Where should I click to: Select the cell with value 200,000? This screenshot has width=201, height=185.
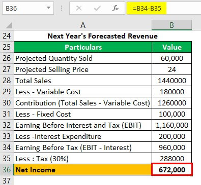click(x=172, y=136)
